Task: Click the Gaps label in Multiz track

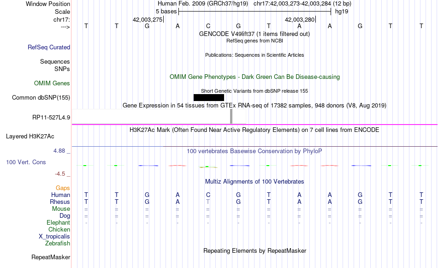Action: coord(63,188)
